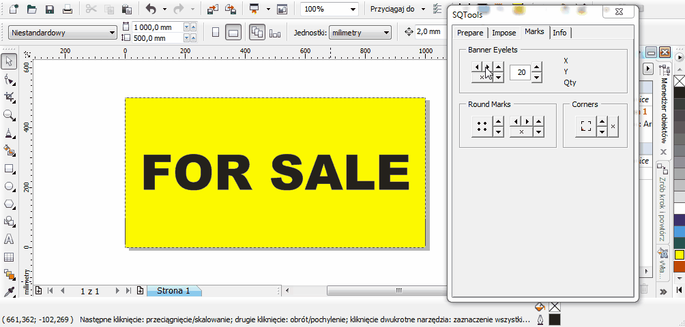Undo the last action
The image size is (685, 327).
tap(151, 9)
